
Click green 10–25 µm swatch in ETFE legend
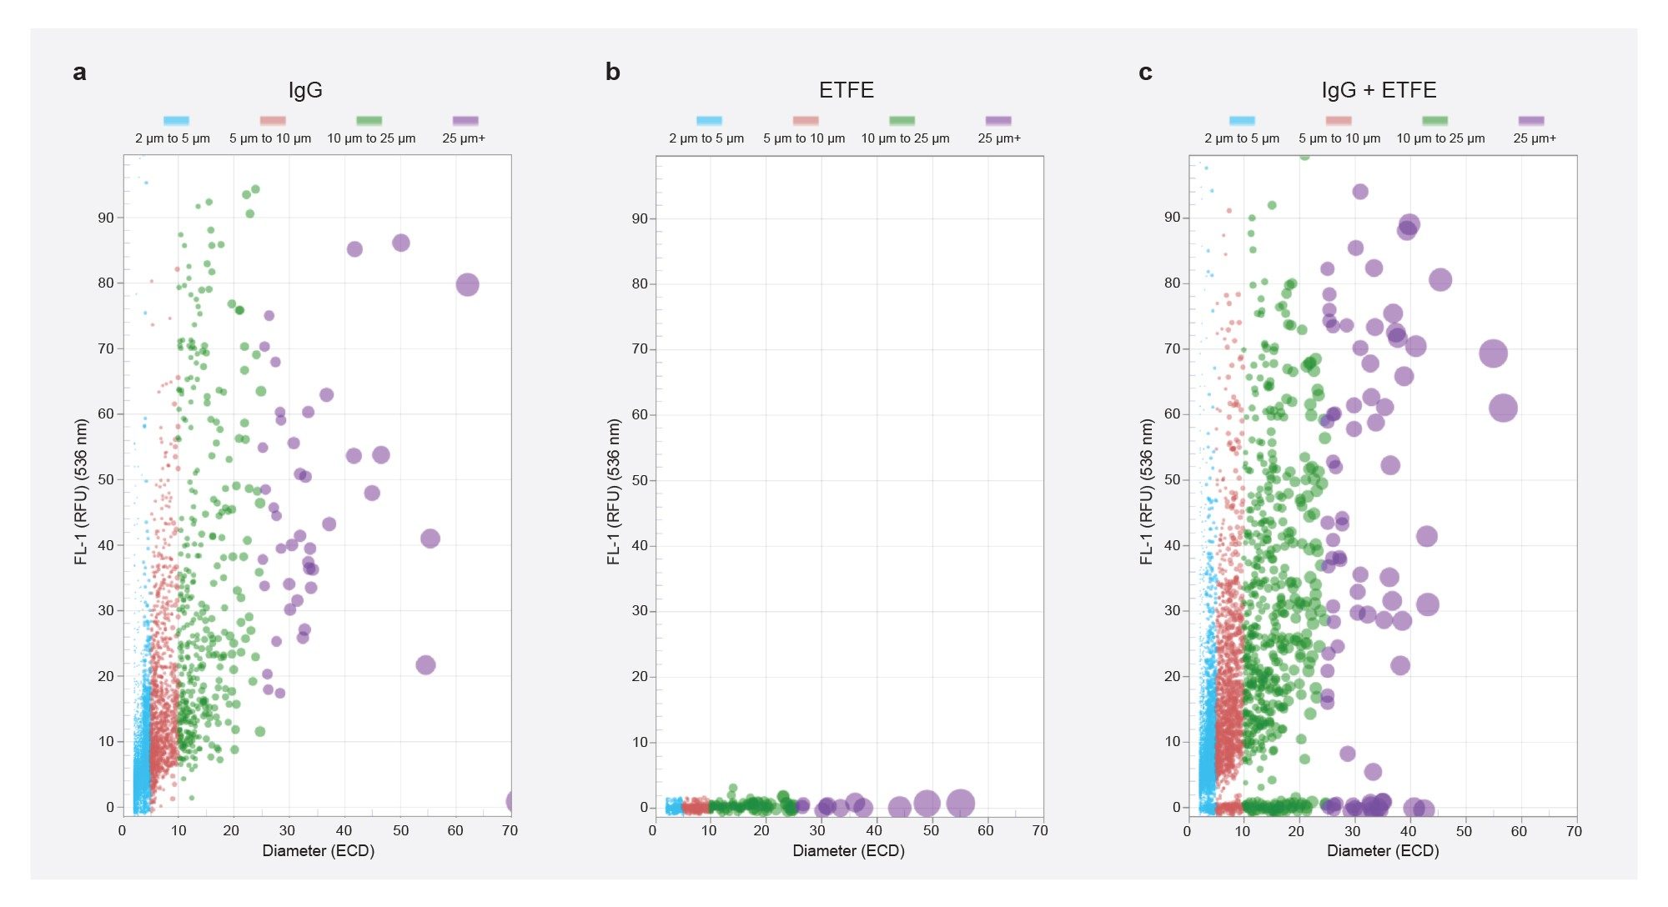tap(902, 121)
